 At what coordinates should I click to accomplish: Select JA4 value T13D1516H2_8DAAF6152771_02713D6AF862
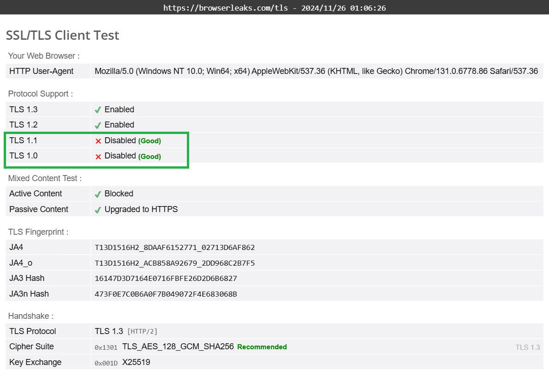click(x=175, y=248)
